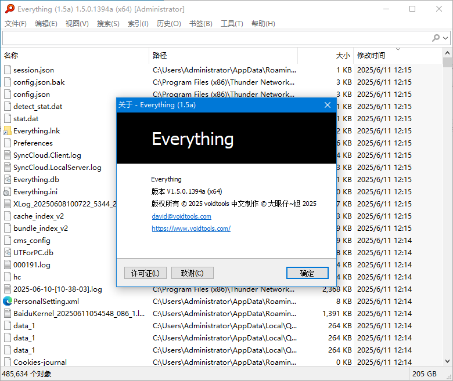Image resolution: width=453 pixels, height=381 pixels.
Task: Open the 索引(I) menu
Action: [138, 24]
